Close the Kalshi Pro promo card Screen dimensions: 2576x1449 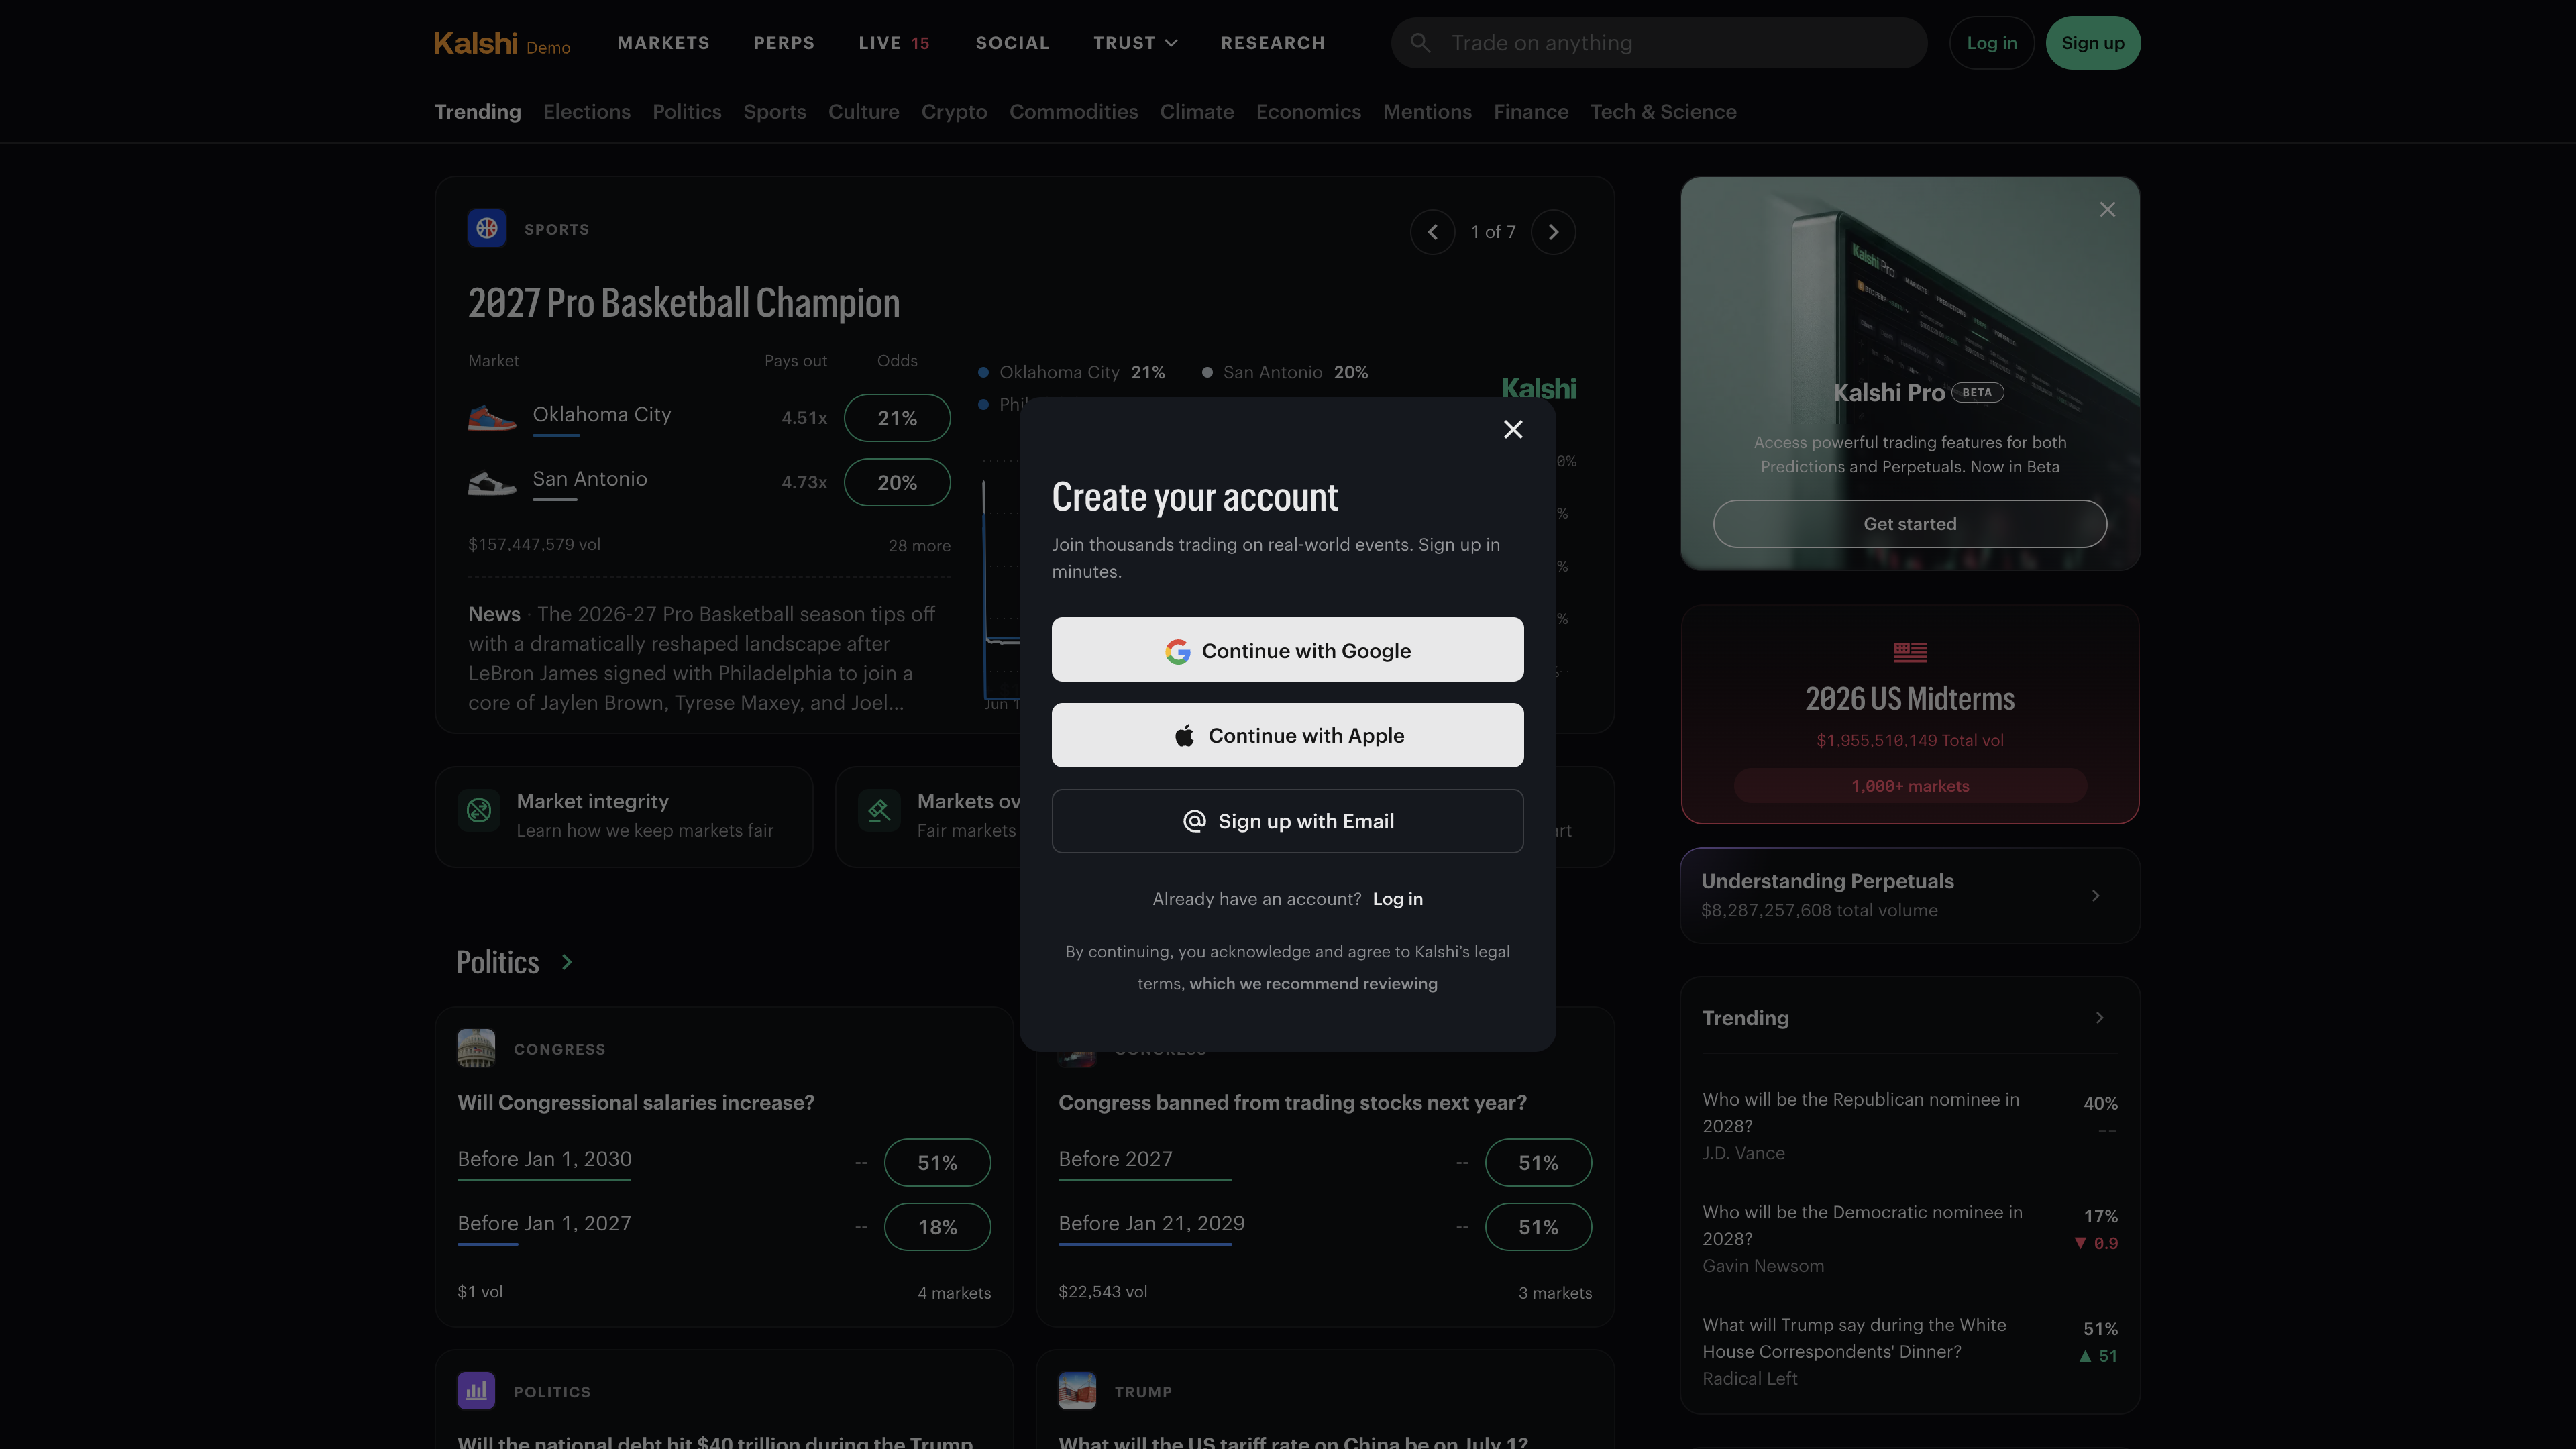(x=2107, y=210)
